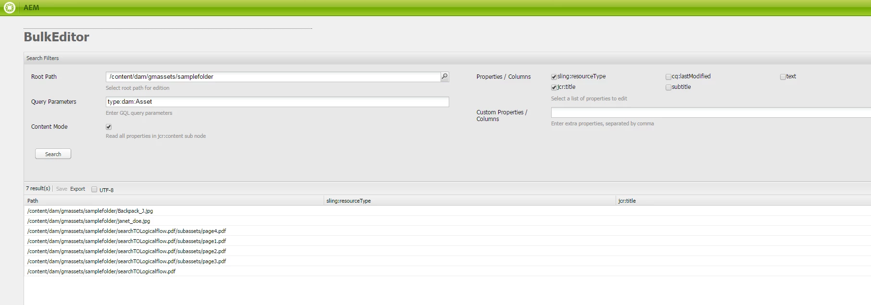The width and height of the screenshot is (871, 305).
Task: Toggle the Content Mode checkbox
Action: coord(109,127)
